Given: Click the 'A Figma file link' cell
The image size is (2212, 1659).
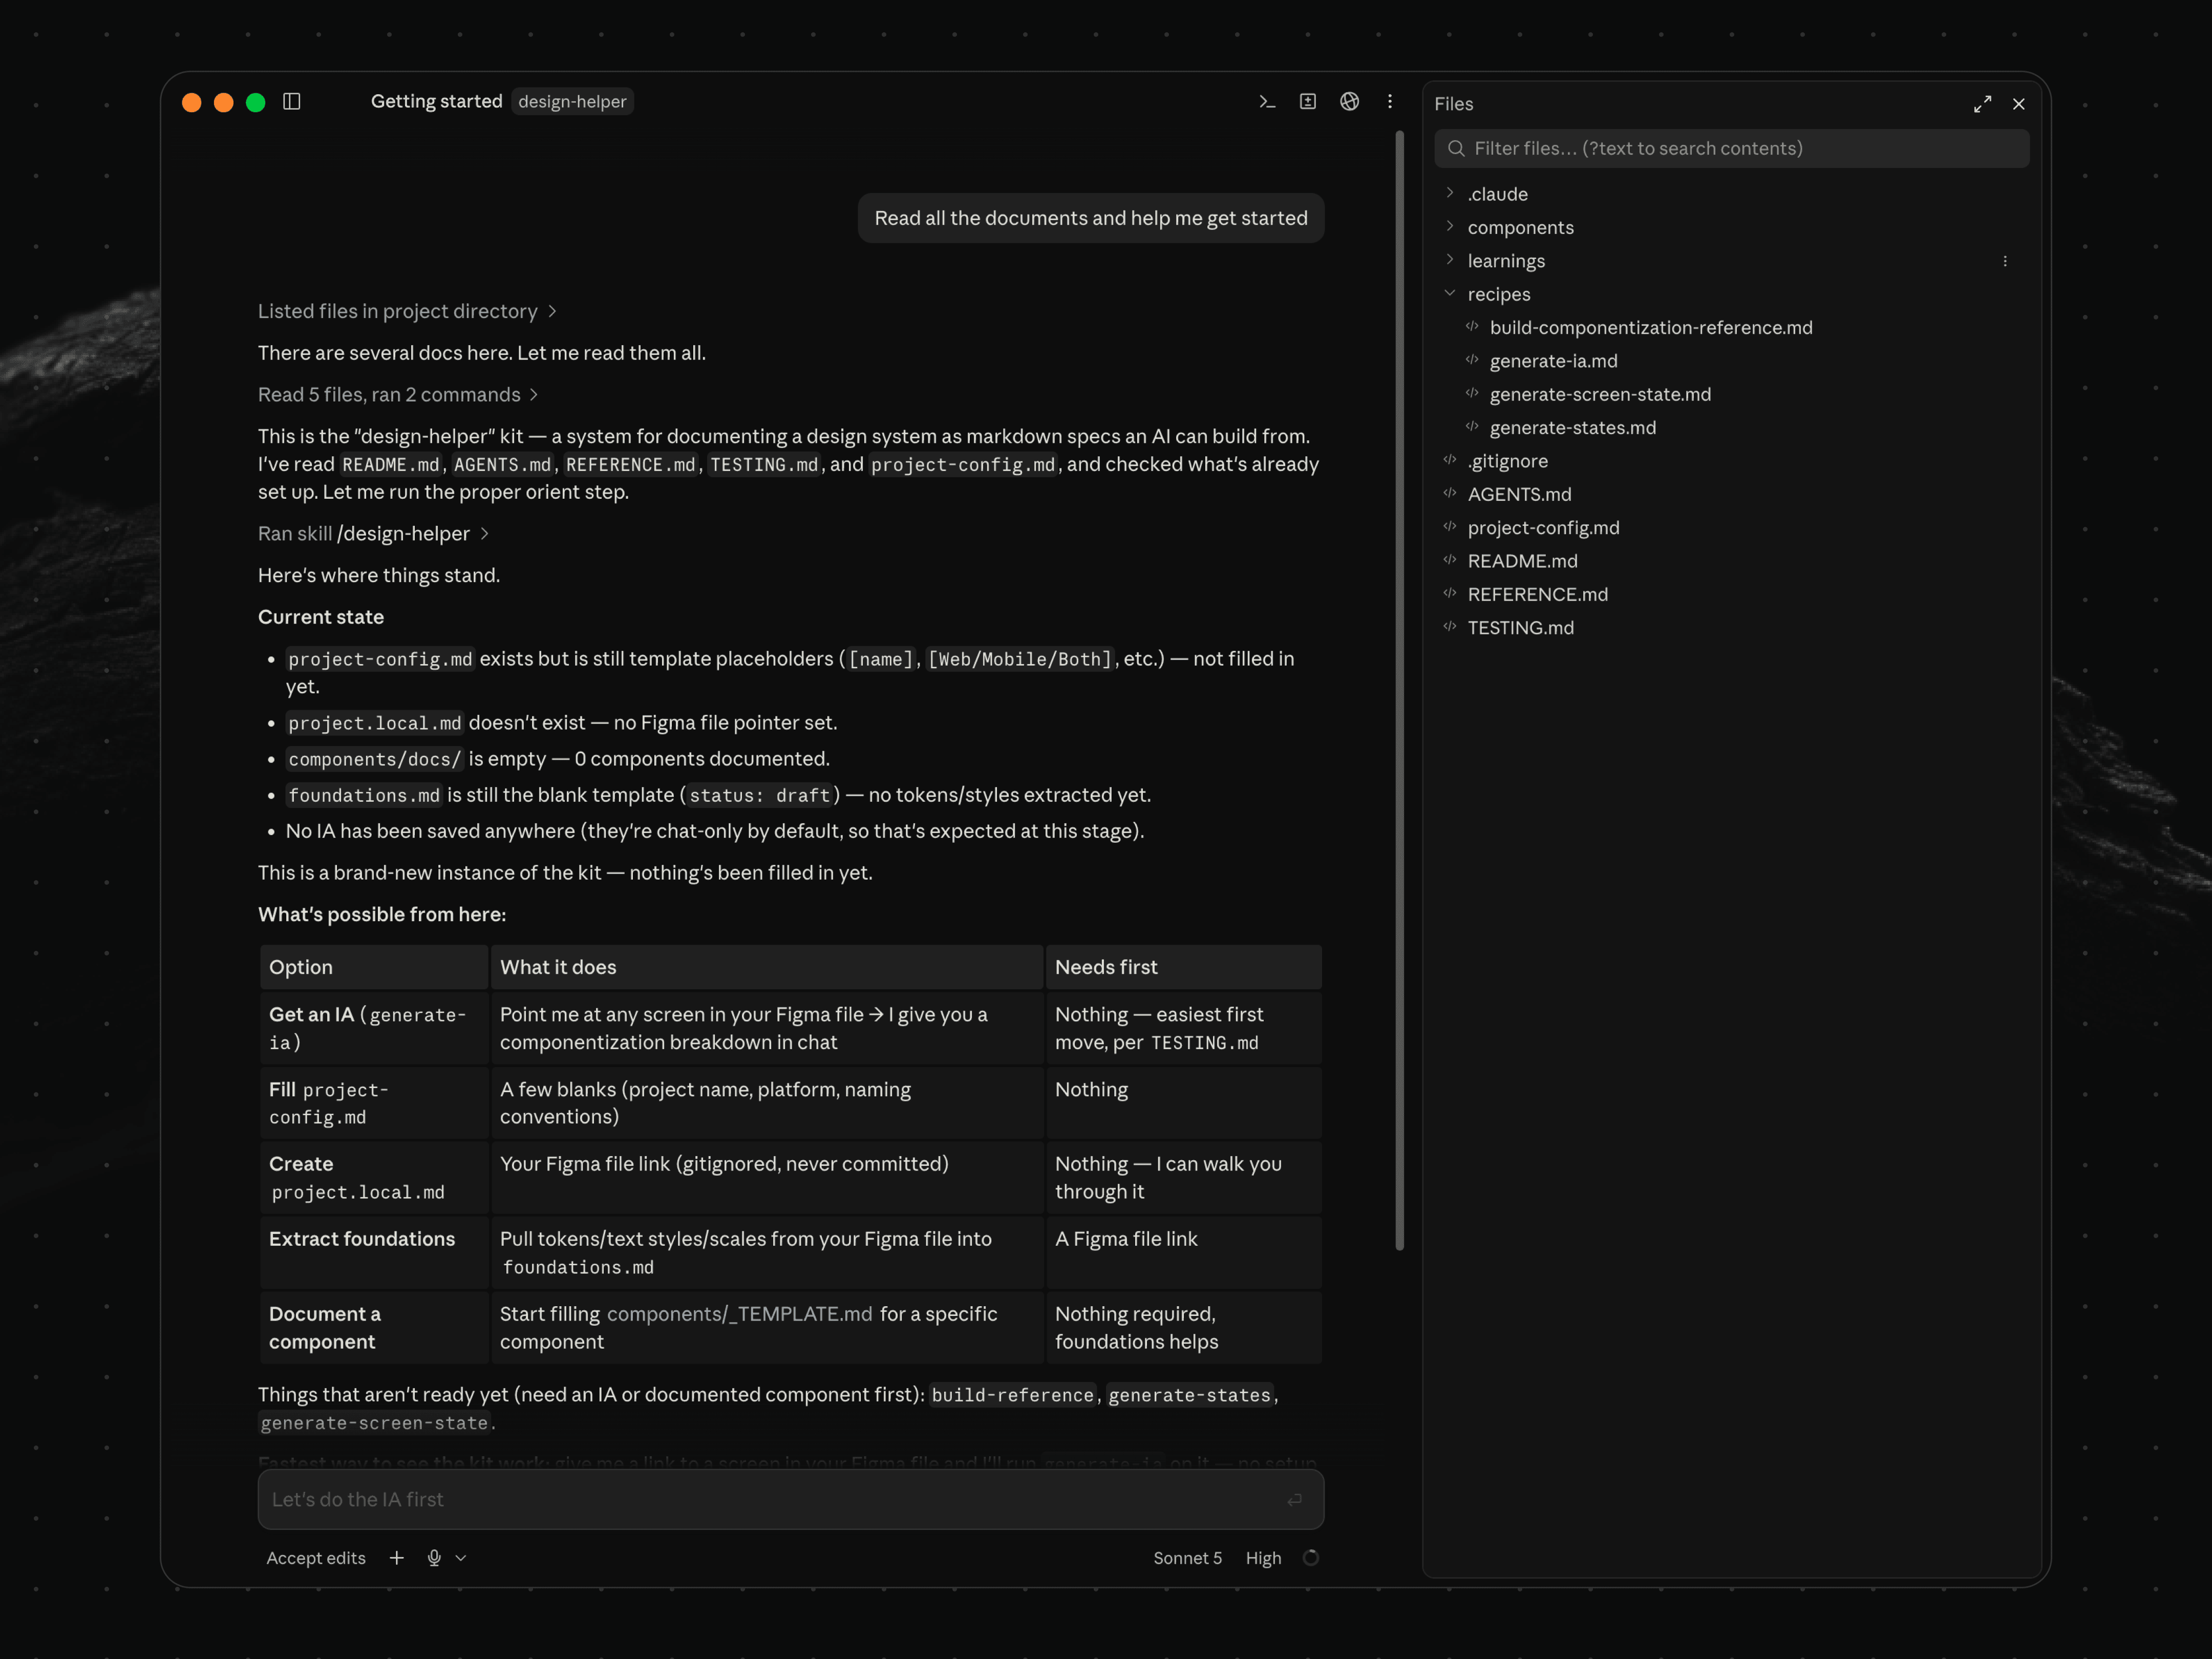Looking at the screenshot, I should point(1183,1253).
